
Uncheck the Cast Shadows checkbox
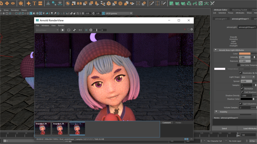242,92
